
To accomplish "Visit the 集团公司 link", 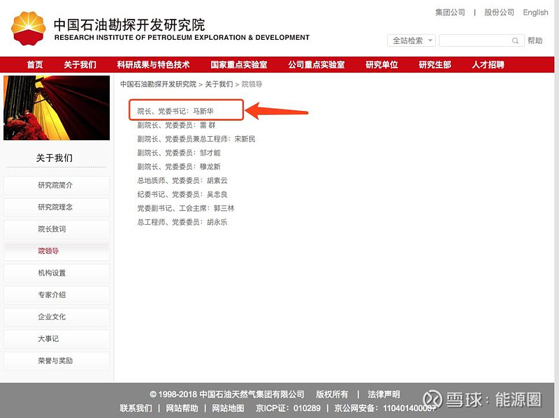I will coord(449,12).
